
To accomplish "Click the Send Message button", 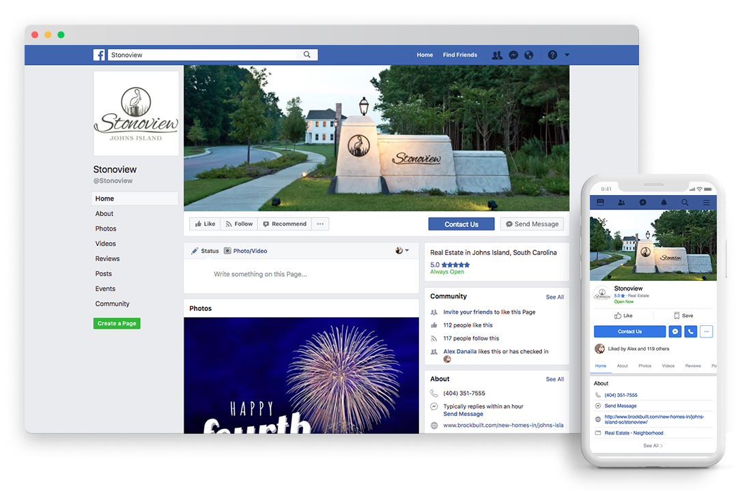I will [532, 224].
